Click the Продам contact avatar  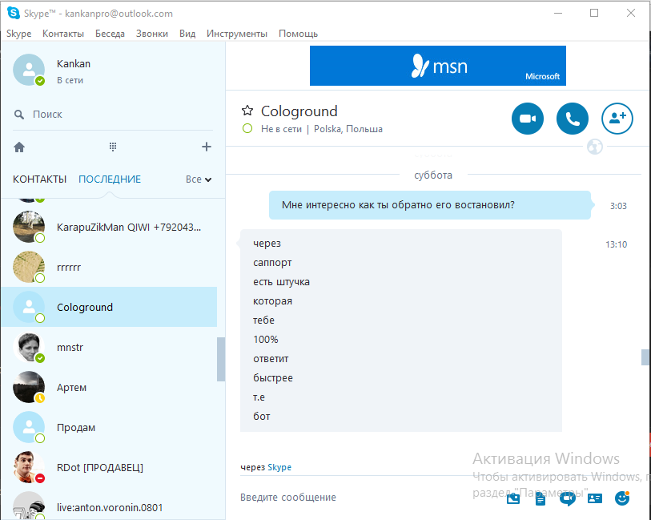tap(29, 427)
